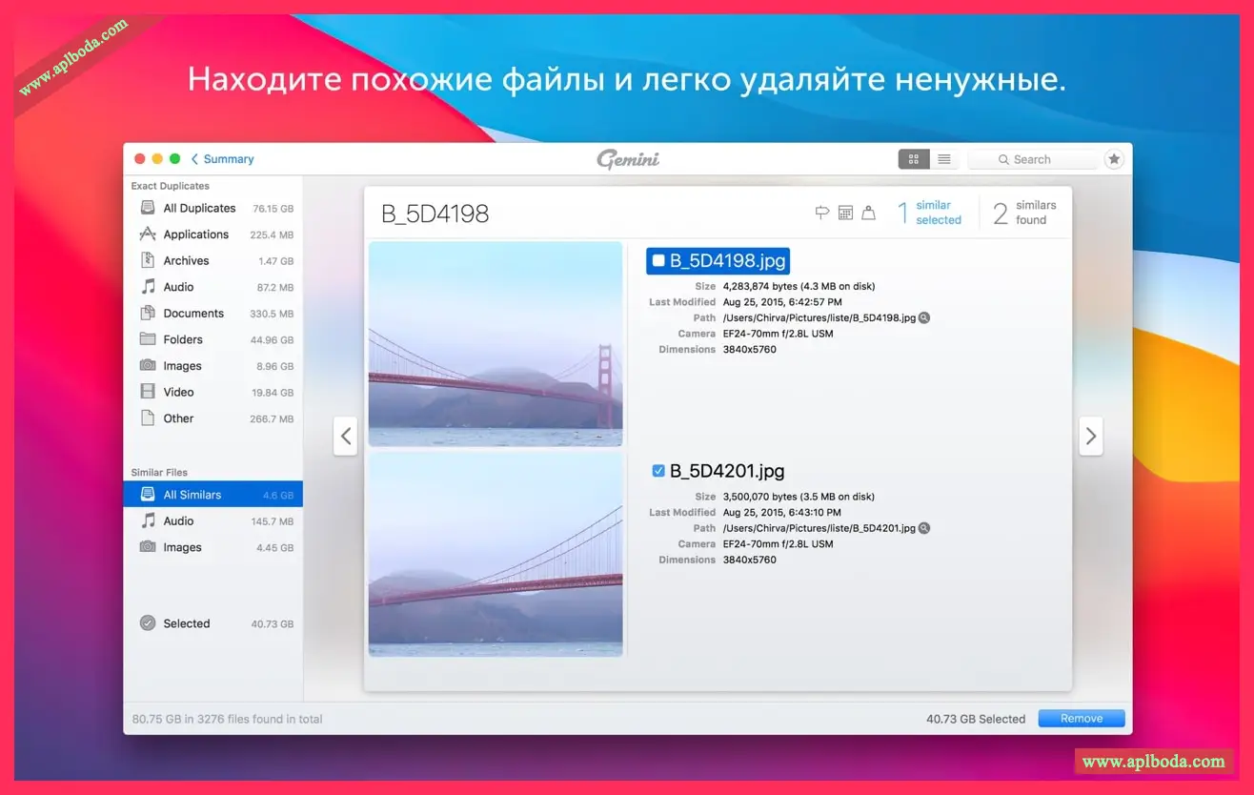
Task: Click the Remove button
Action: pos(1082,719)
